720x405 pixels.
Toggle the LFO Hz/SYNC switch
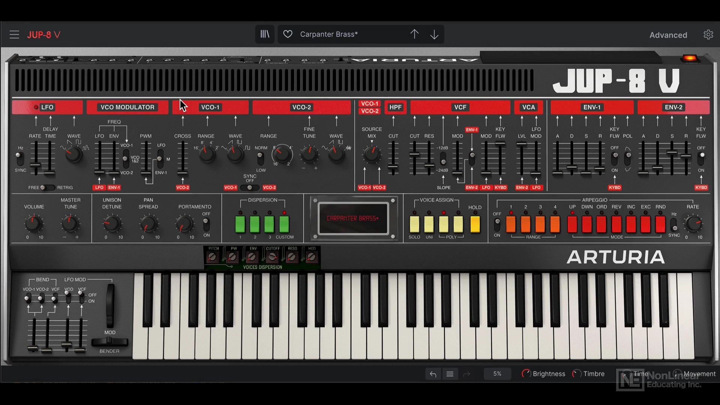pos(20,159)
